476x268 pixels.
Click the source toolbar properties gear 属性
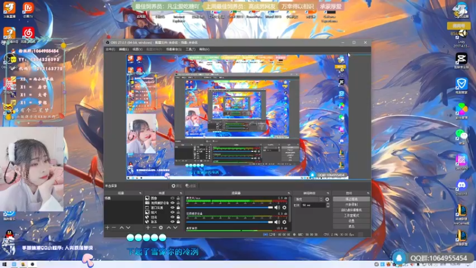(176, 186)
